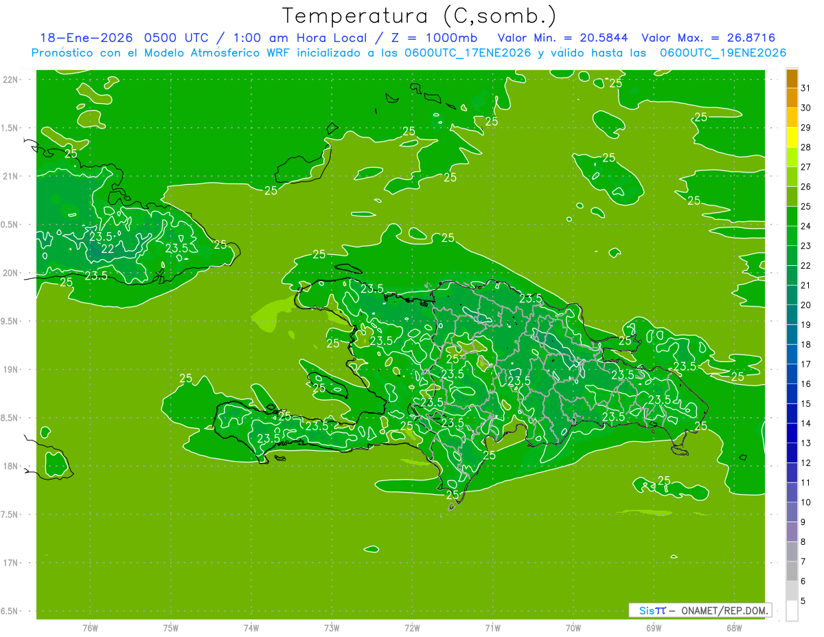
Task: Click the '1.5N' latitude axis label
Action: tap(11, 128)
